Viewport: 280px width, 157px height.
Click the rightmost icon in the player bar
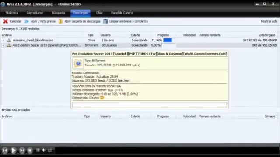click(49, 150)
